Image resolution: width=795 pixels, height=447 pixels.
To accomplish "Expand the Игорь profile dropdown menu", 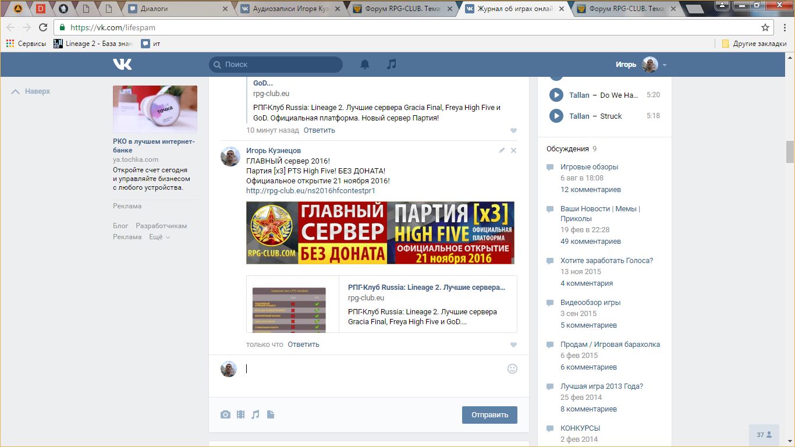I will [x=665, y=65].
